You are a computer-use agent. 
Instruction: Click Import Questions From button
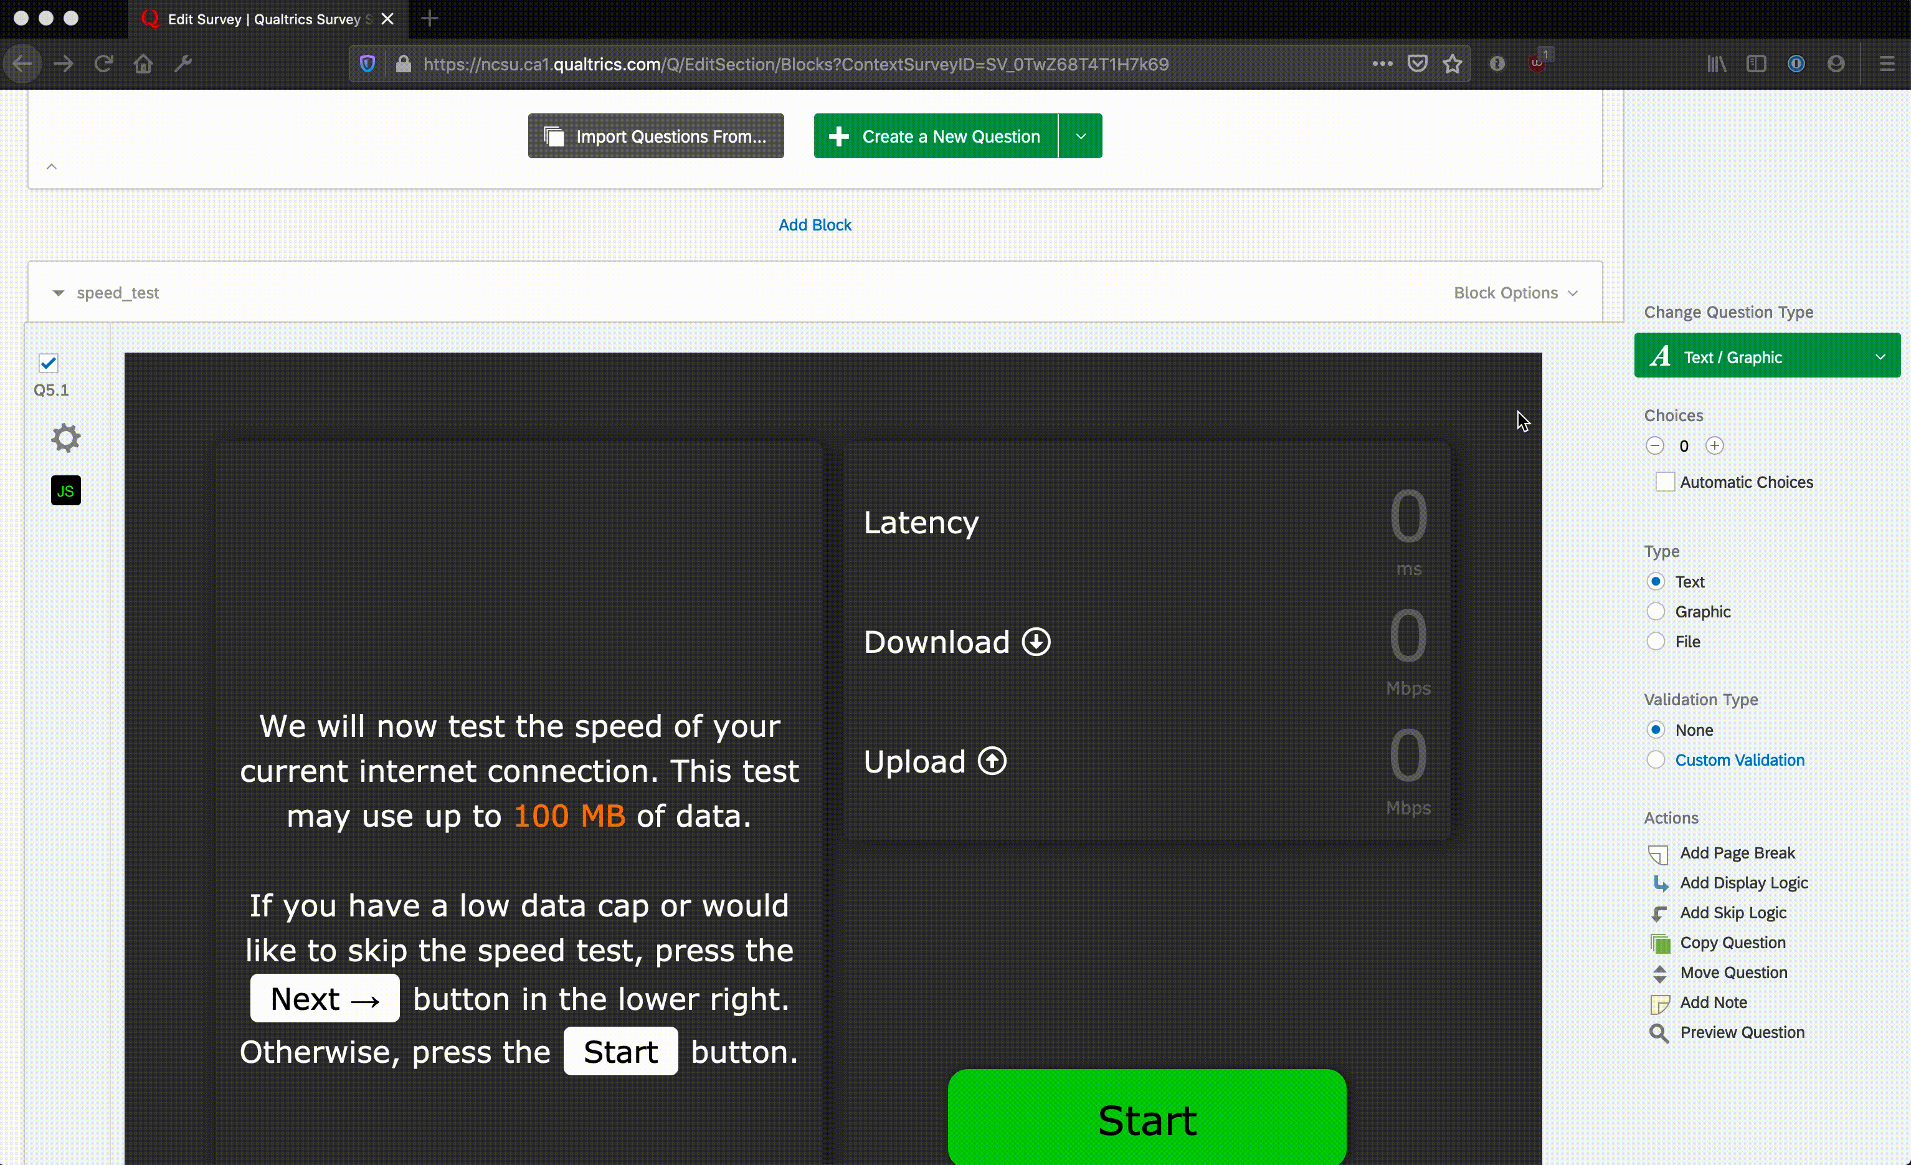pos(655,136)
